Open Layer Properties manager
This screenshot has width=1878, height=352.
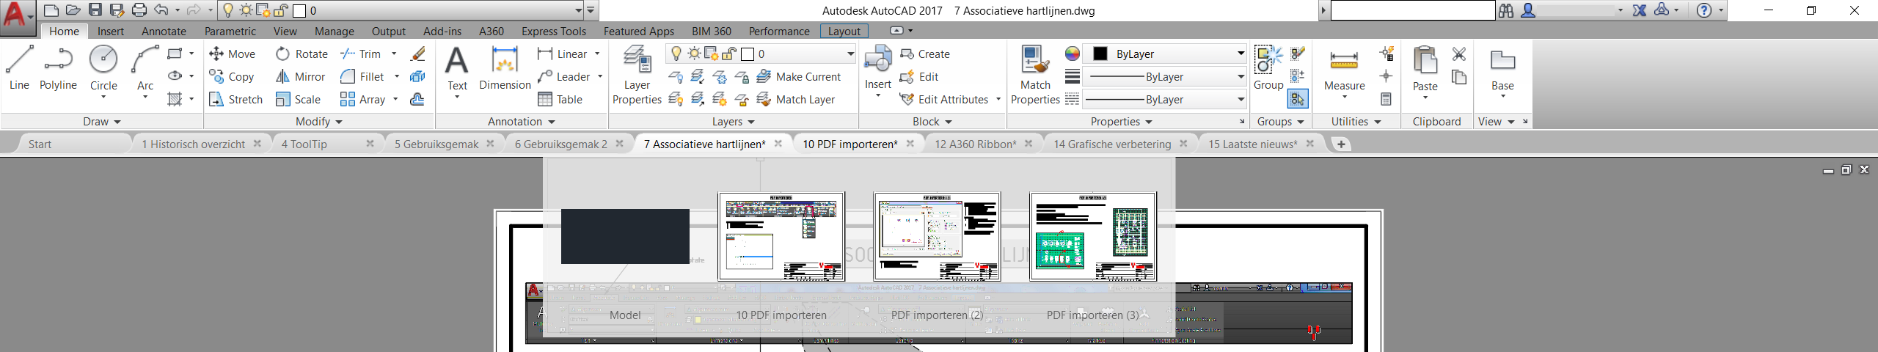pos(637,73)
